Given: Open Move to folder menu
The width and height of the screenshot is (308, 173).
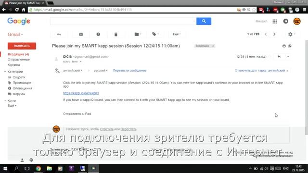Looking at the screenshot, I should click(138, 34).
